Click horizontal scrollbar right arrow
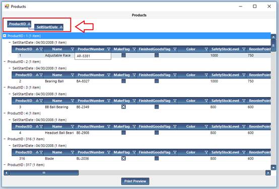 click(x=268, y=172)
